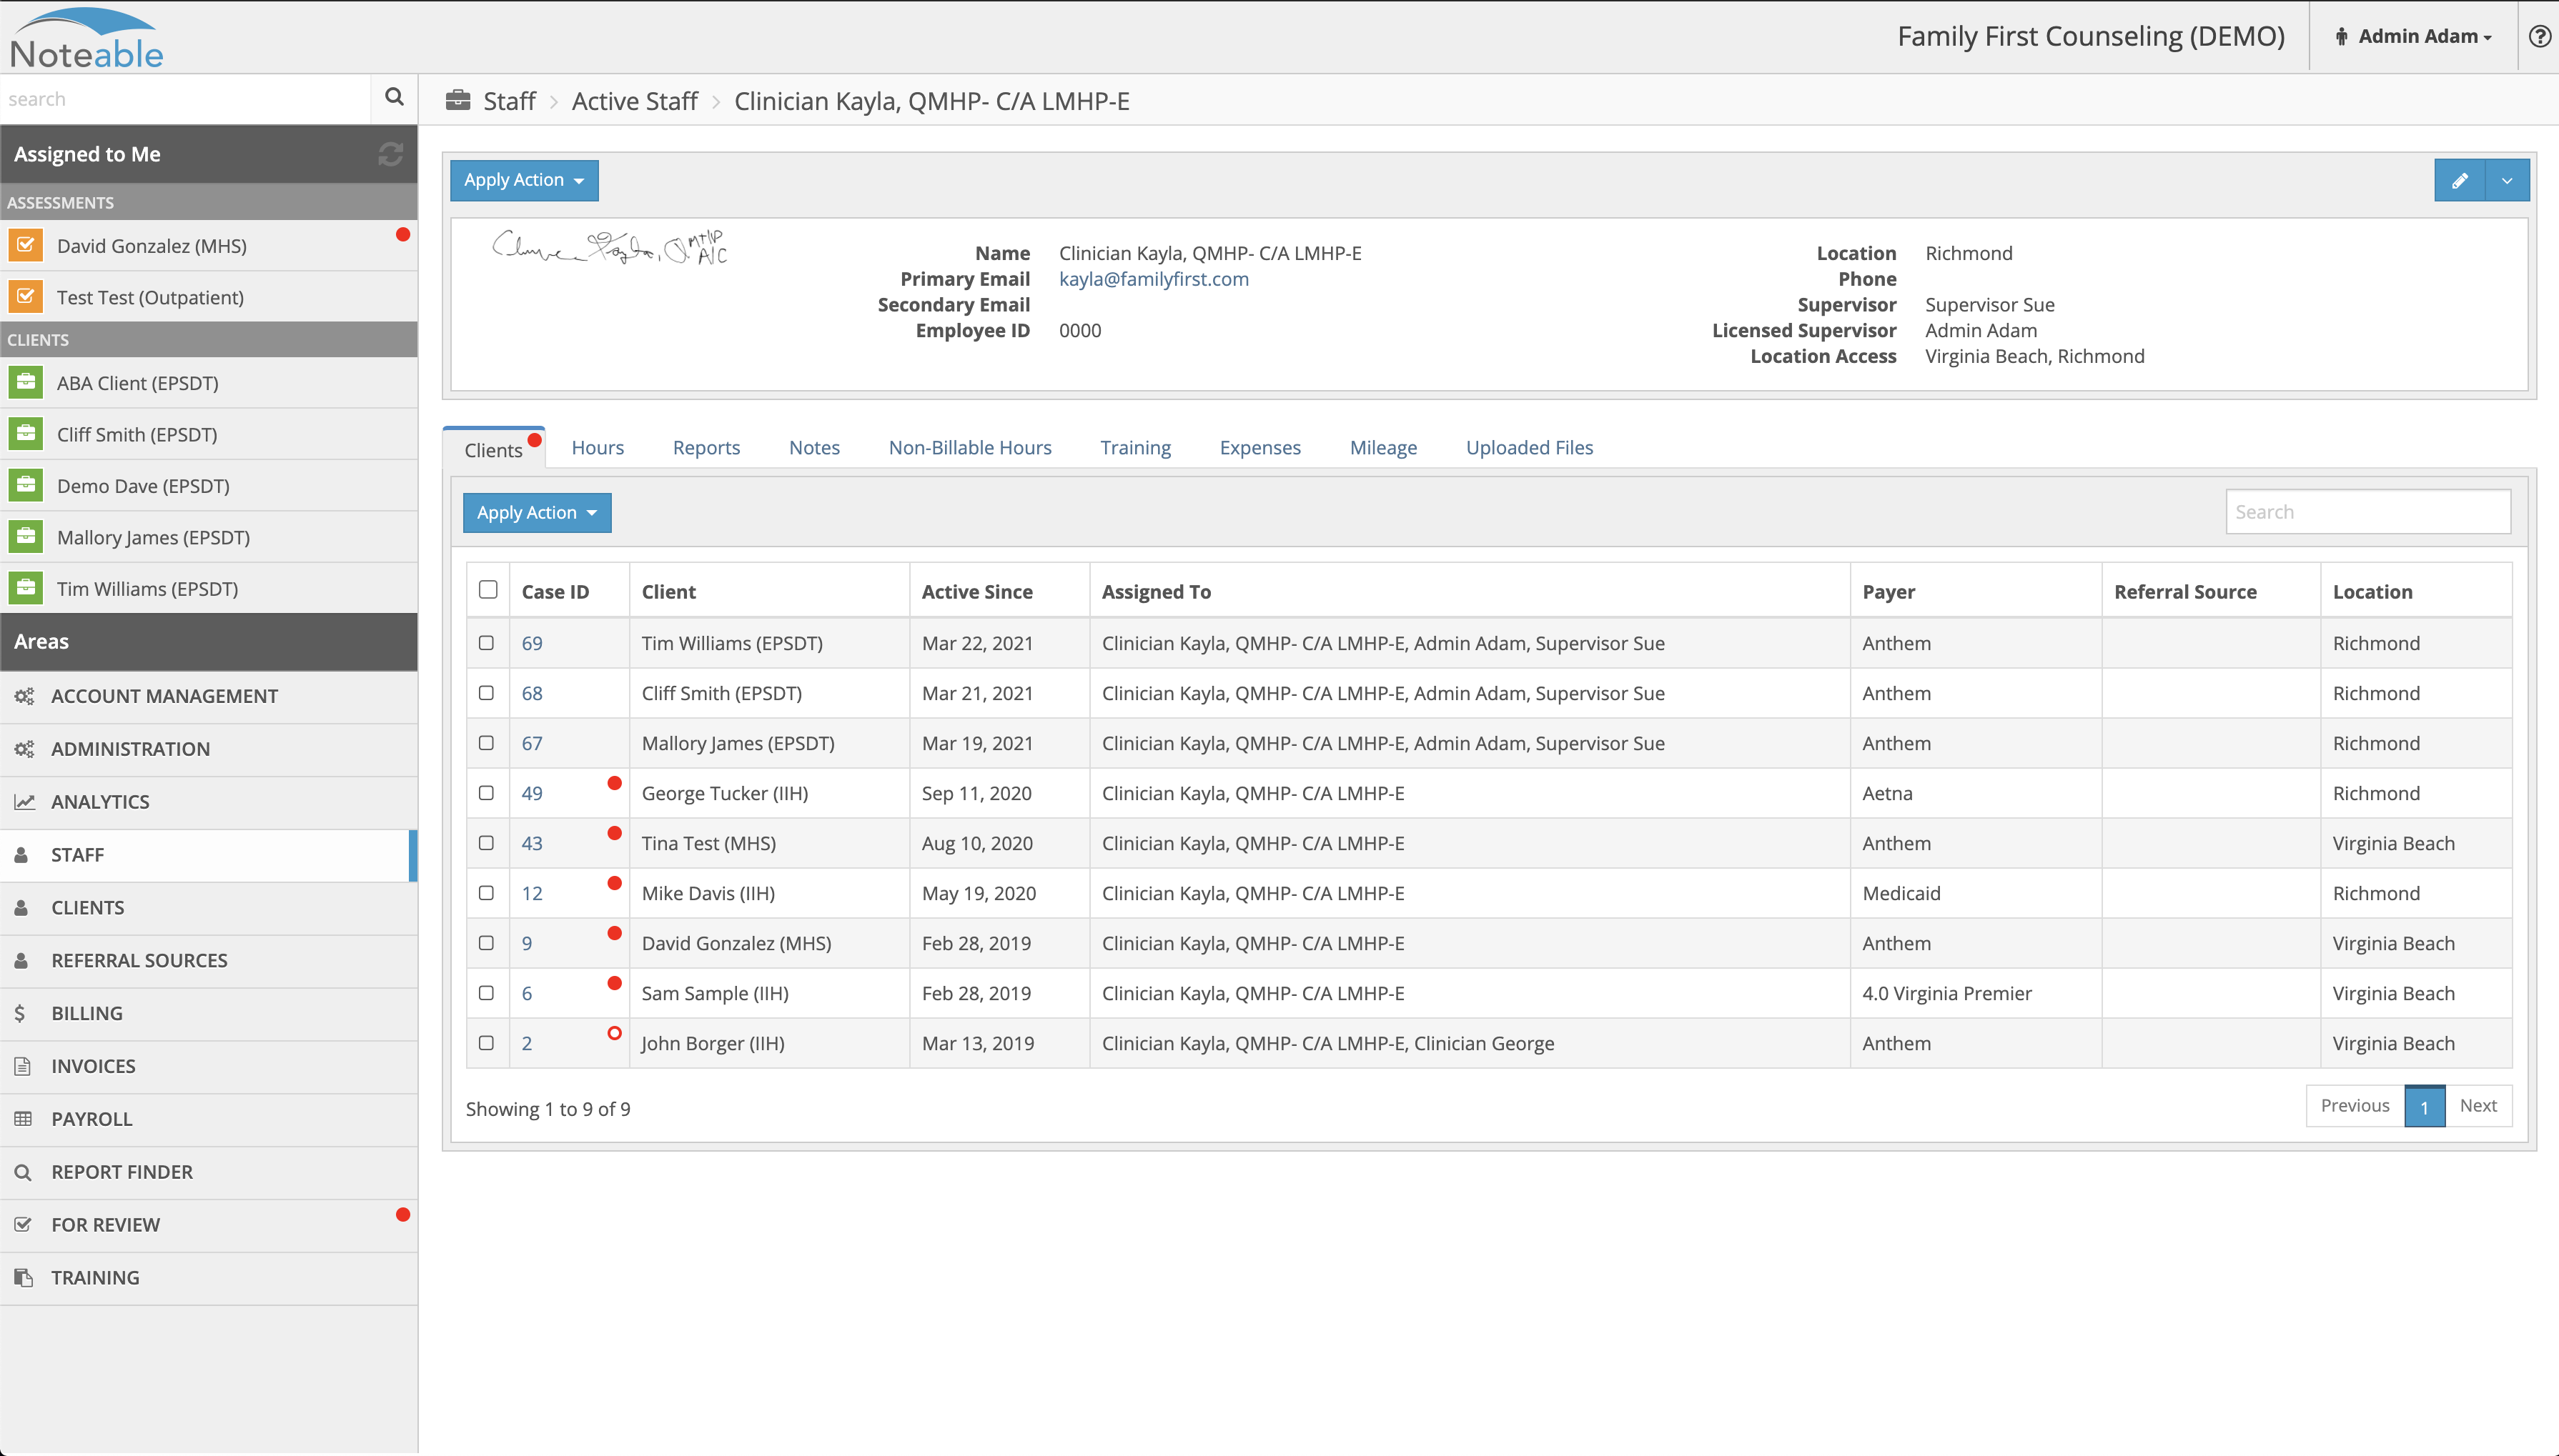Select the George Tucker row checkbox
Viewport: 2559px width, 1456px height.
(x=486, y=793)
